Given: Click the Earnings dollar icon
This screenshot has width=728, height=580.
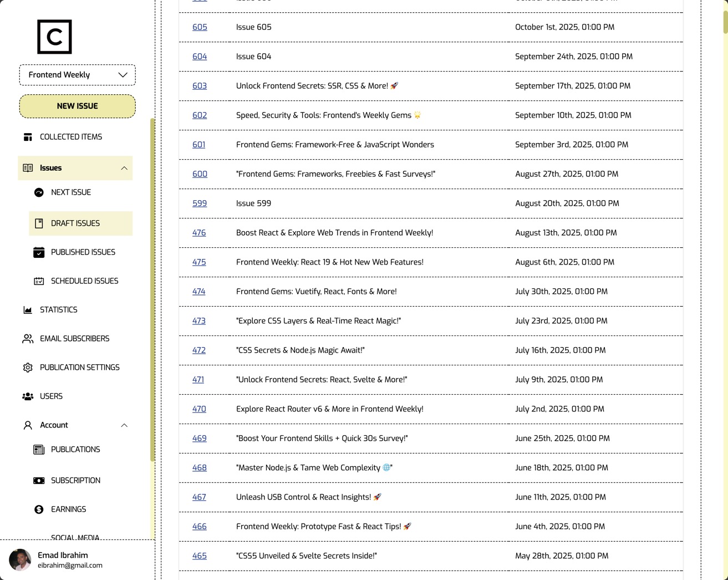Looking at the screenshot, I should click(x=39, y=509).
